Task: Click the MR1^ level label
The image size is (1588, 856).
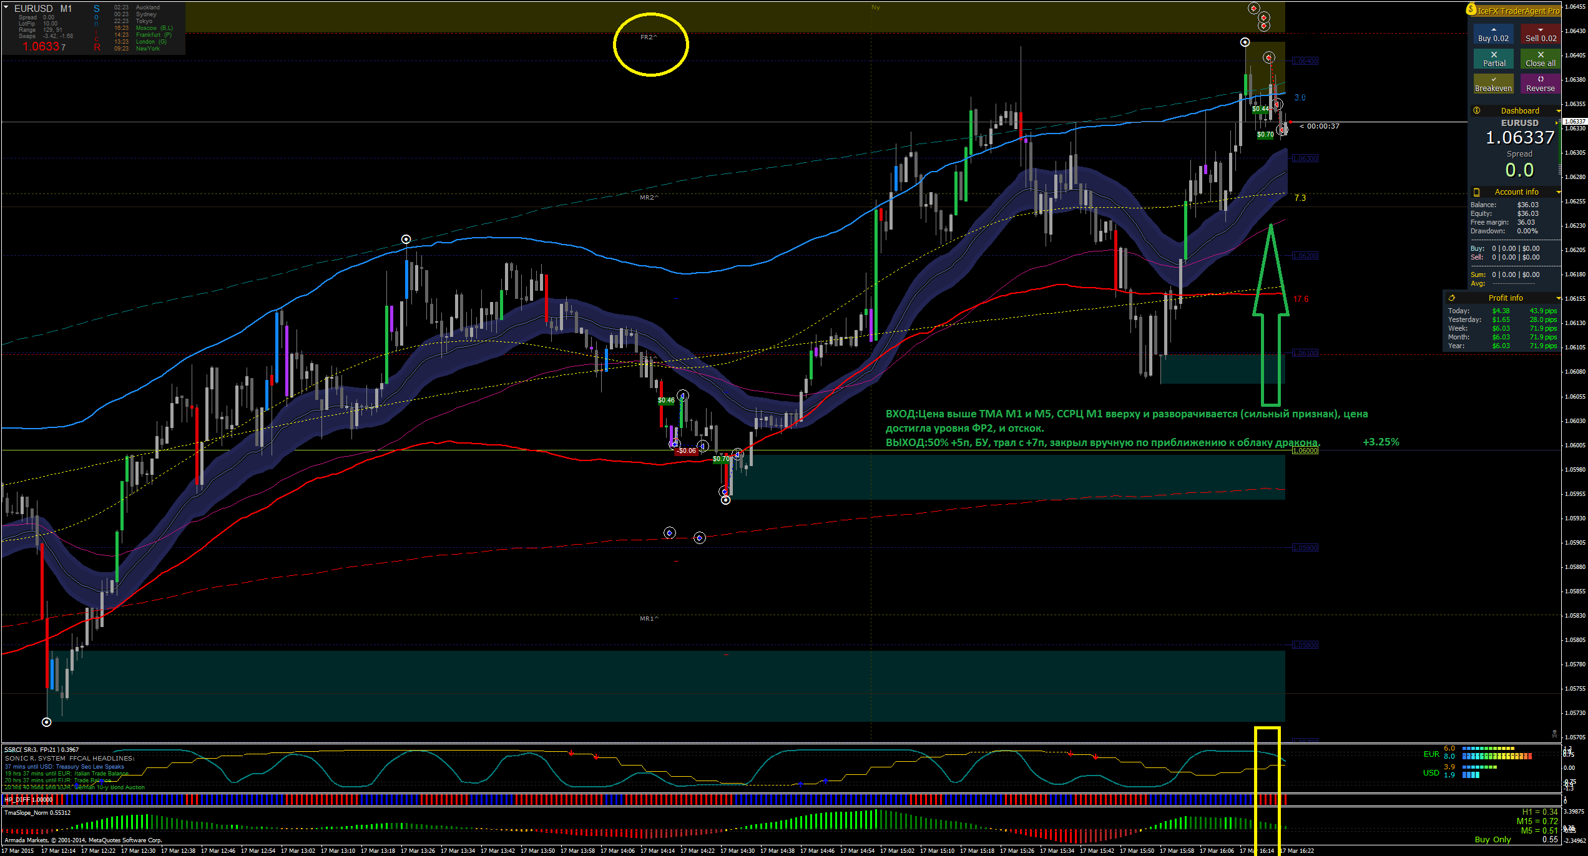Action: coord(649,619)
